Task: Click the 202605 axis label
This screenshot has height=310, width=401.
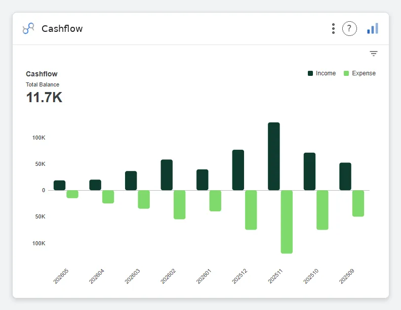Action: 61,276
